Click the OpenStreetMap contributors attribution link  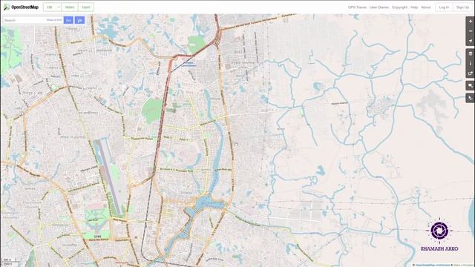pyautogui.click(x=432, y=265)
